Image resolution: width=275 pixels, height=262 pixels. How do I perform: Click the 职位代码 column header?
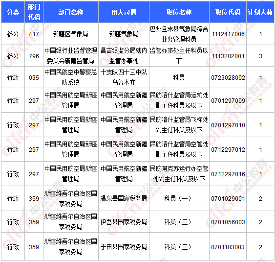click(x=228, y=12)
